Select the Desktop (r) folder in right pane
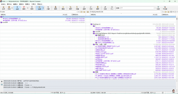178x94 pixels. [133, 24]
